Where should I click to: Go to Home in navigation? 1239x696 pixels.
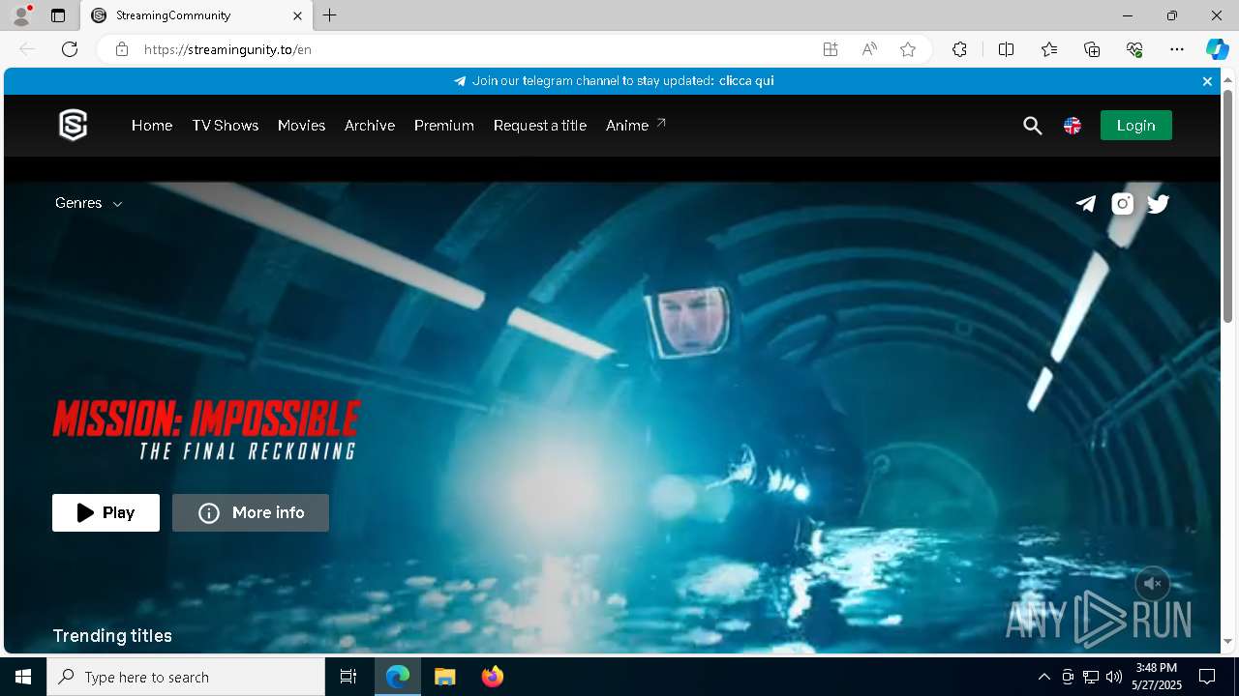point(152,126)
